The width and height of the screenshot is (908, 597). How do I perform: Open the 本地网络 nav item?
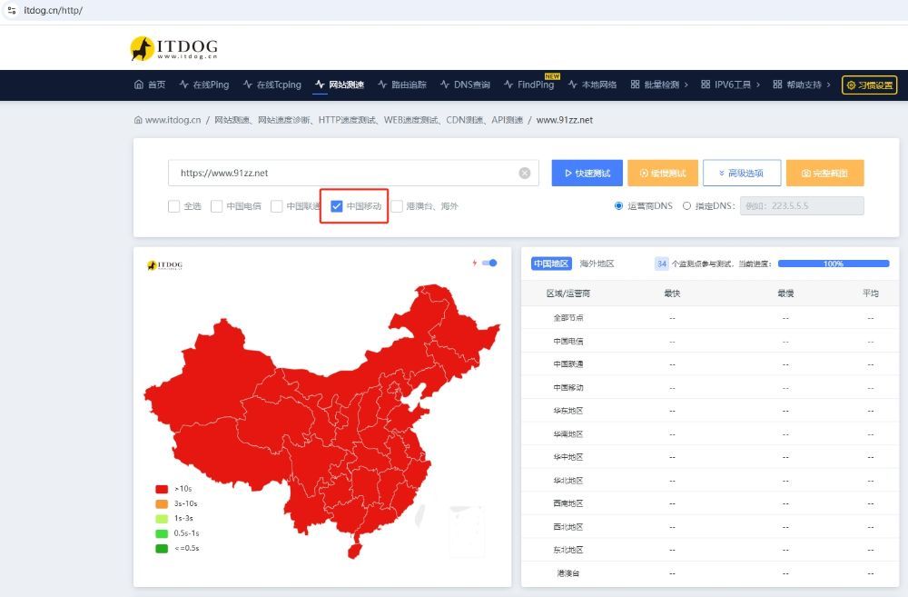pos(592,85)
